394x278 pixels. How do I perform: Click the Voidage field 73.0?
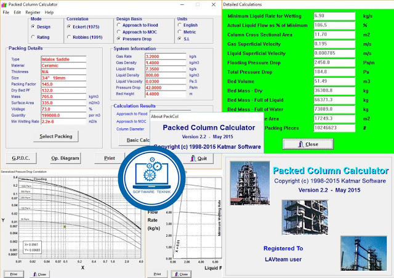63,109
